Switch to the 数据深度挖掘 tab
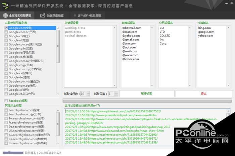 coord(52,15)
